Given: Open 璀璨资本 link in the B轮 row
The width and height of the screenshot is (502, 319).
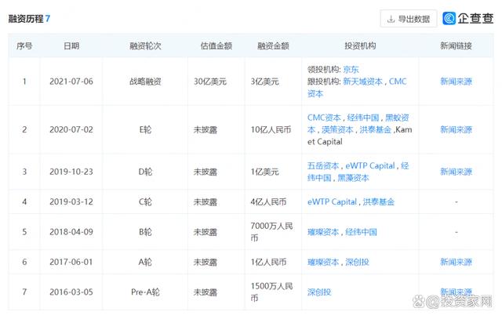Looking at the screenshot, I should tap(323, 232).
